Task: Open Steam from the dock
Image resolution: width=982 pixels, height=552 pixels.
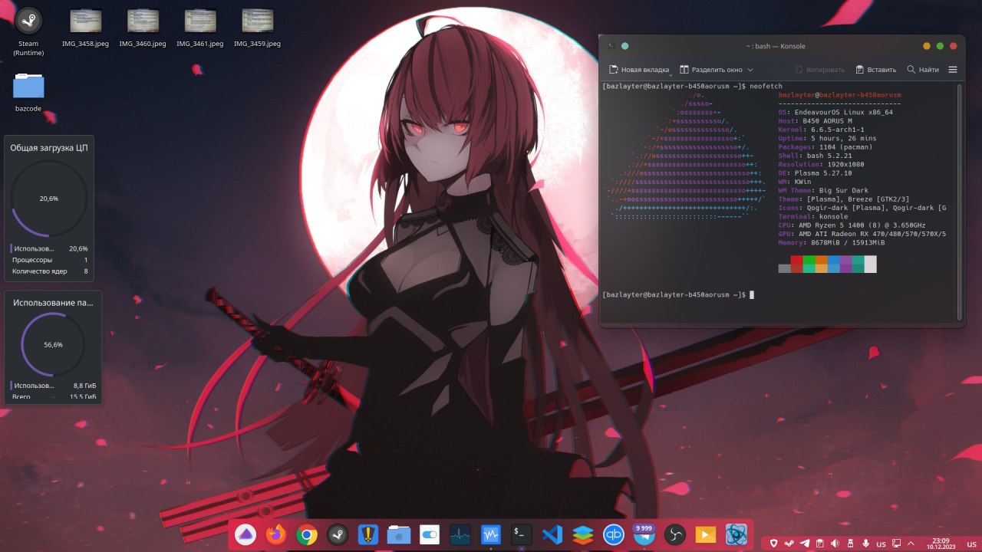Action: pyautogui.click(x=338, y=534)
